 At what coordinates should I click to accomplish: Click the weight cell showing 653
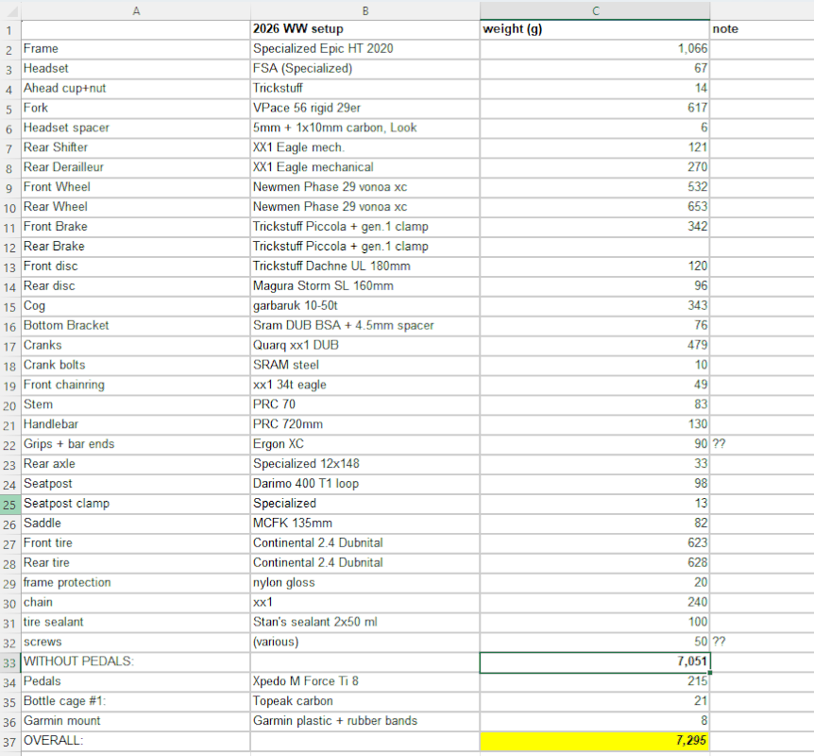coord(595,207)
